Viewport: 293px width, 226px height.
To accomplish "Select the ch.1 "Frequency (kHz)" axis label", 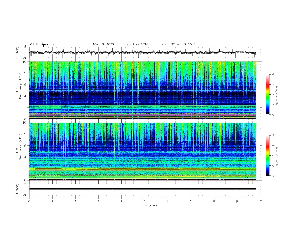I will [21, 85].
